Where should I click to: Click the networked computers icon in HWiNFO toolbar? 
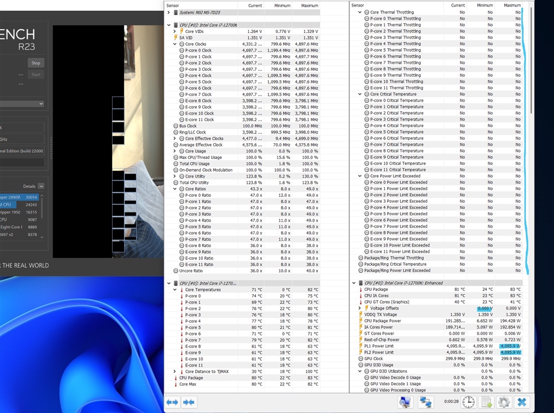(x=426, y=402)
